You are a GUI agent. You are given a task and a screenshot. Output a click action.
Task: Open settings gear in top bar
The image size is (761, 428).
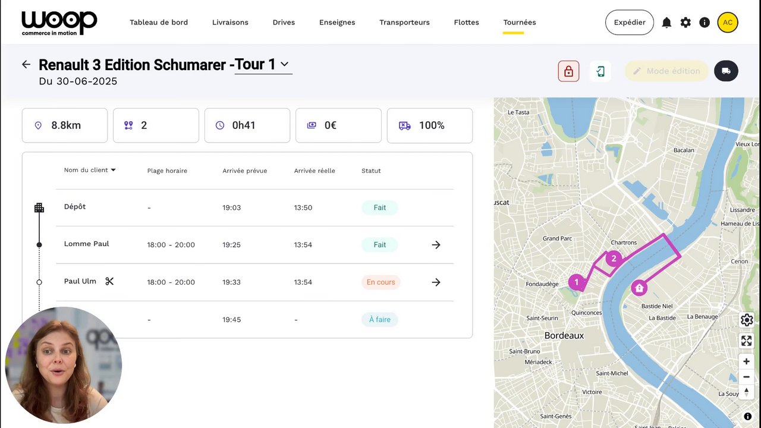tap(685, 23)
